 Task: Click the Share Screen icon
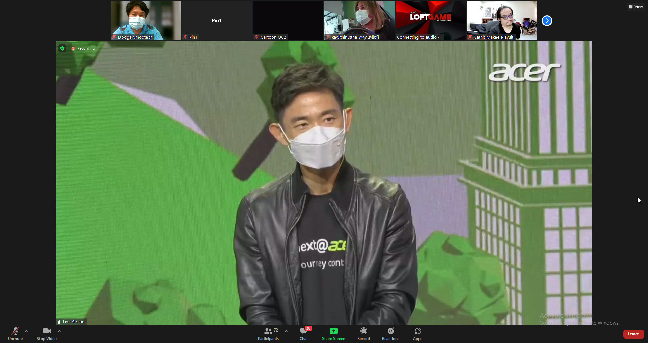333,331
